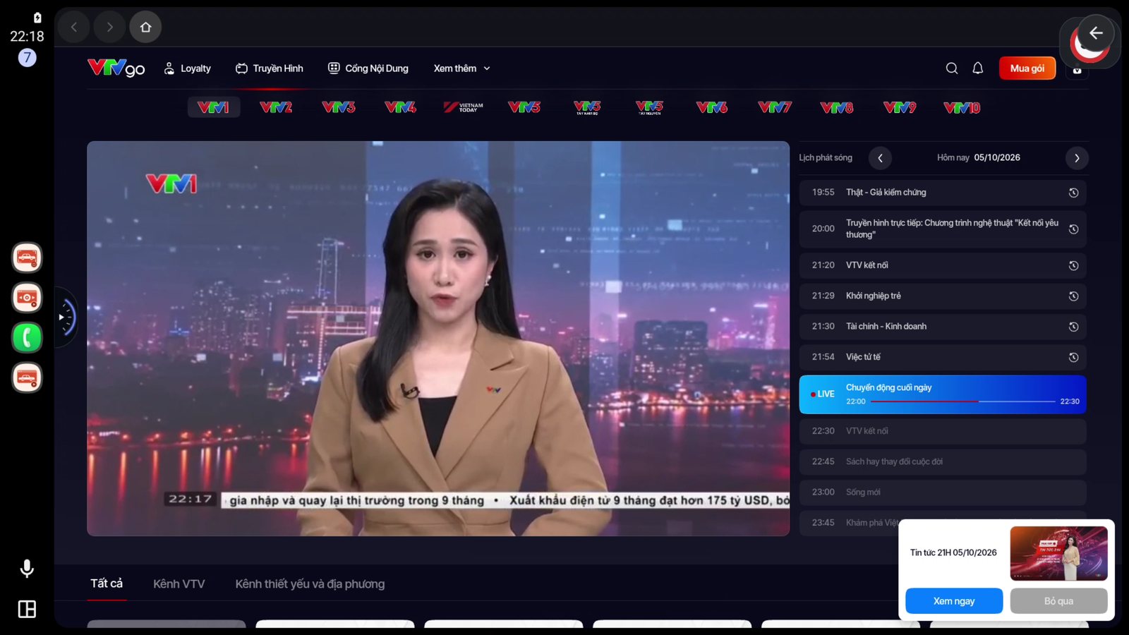Open the split-screen layout icon
This screenshot has height=635, width=1129.
coord(27,609)
